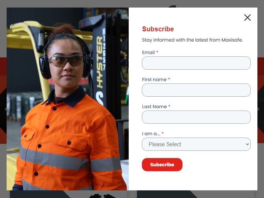Click the dark product card below the form
This screenshot has width=264, height=198.
coord(195,194)
